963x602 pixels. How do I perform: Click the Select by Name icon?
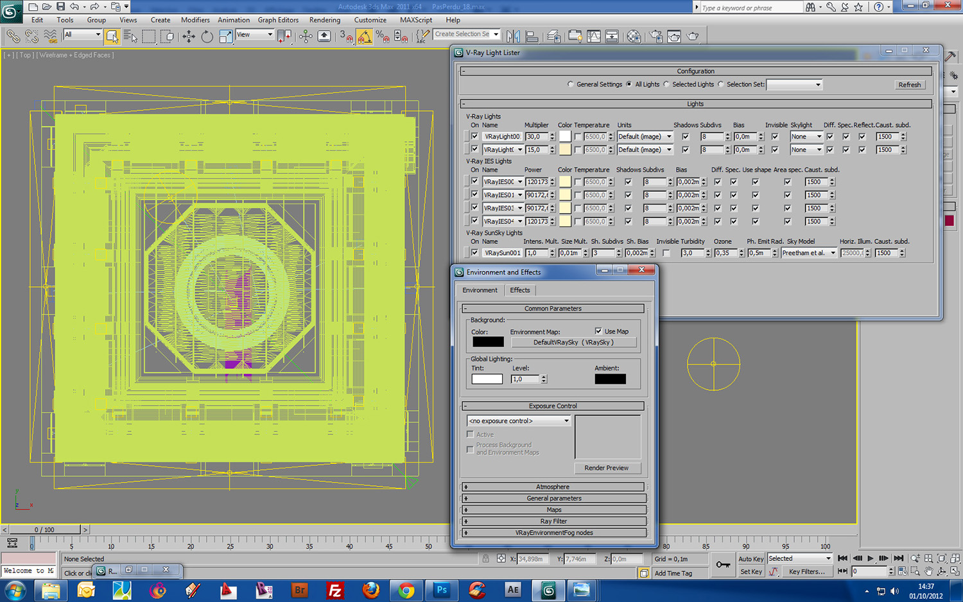click(130, 37)
